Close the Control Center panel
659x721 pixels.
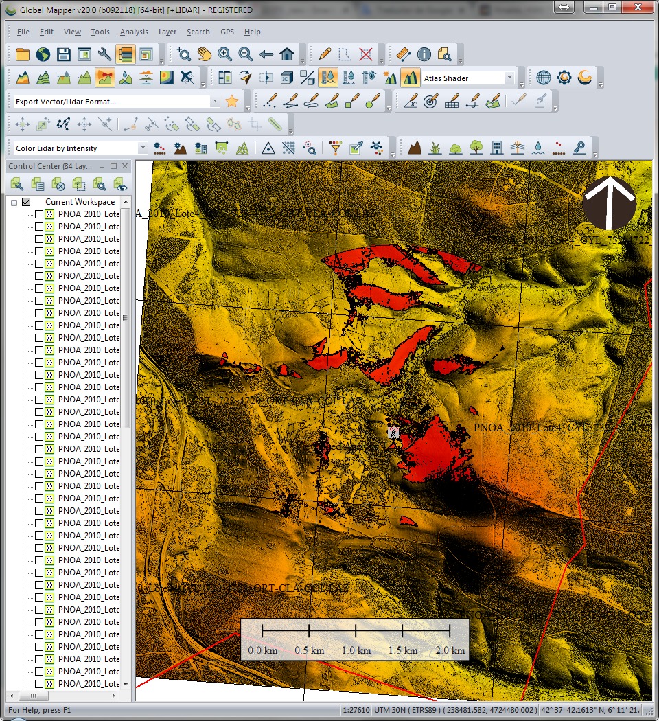click(125, 166)
